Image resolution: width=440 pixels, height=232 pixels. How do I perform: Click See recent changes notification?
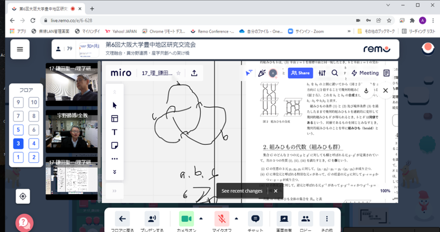[x=242, y=191]
